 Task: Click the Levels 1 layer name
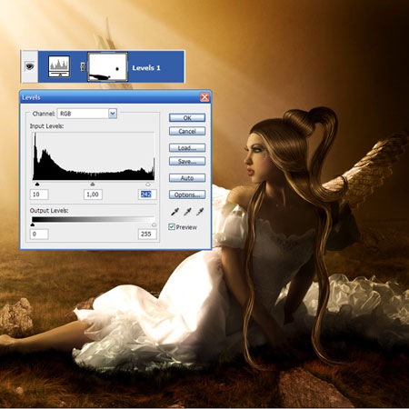click(x=146, y=68)
